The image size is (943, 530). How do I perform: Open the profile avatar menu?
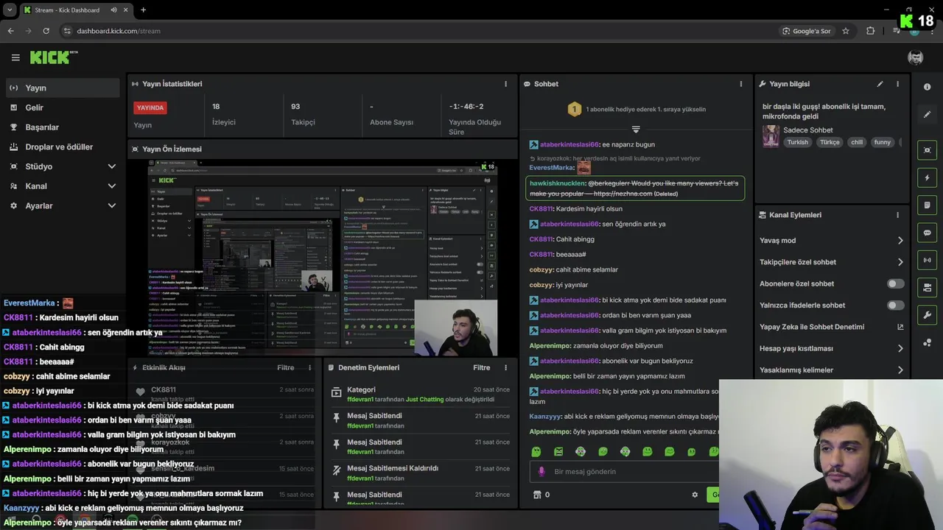coord(915,57)
